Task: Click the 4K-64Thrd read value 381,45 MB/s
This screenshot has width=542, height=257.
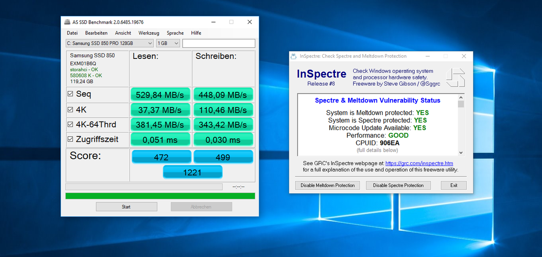Action: click(x=161, y=125)
